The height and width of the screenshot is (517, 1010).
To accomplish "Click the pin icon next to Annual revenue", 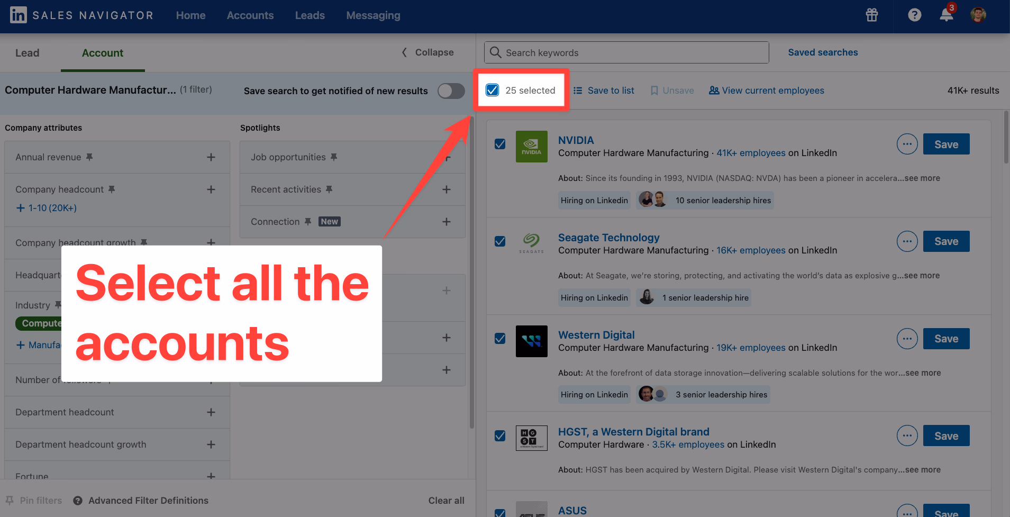I will coord(89,157).
